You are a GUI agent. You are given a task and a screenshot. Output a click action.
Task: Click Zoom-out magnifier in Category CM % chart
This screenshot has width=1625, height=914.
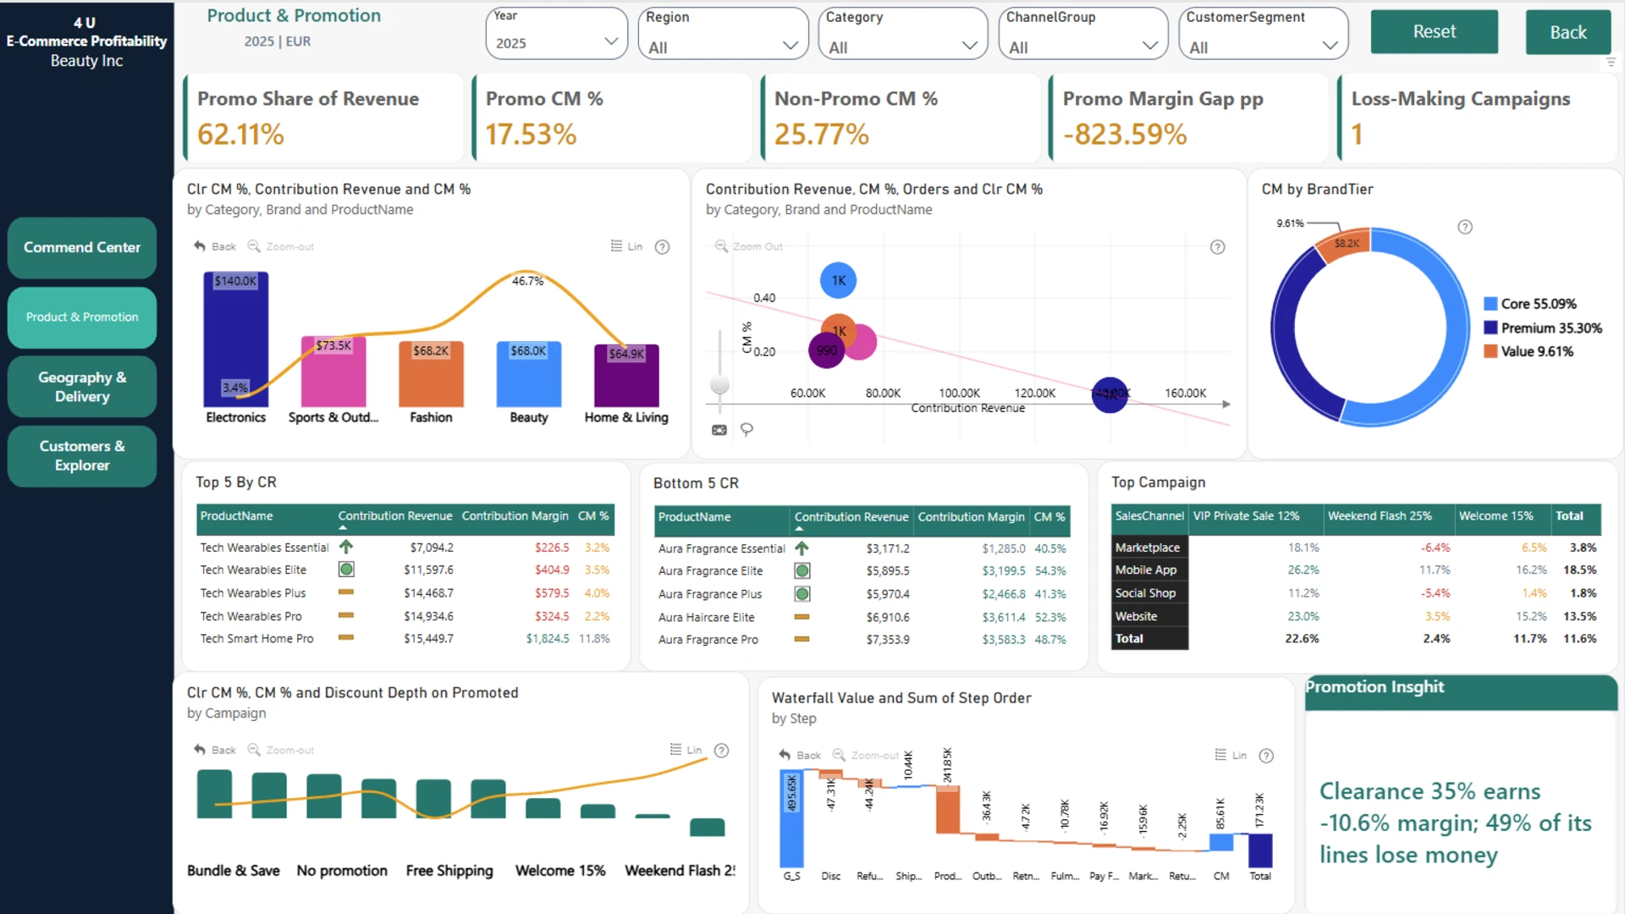pyautogui.click(x=254, y=246)
